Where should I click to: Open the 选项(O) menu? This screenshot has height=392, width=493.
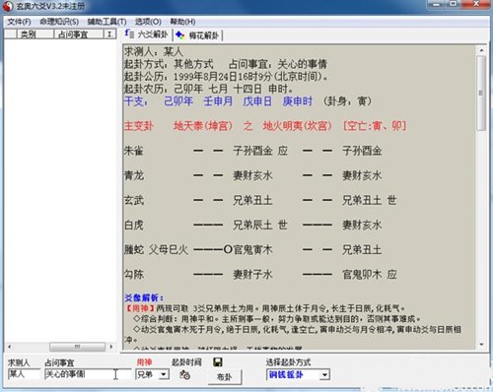(148, 22)
